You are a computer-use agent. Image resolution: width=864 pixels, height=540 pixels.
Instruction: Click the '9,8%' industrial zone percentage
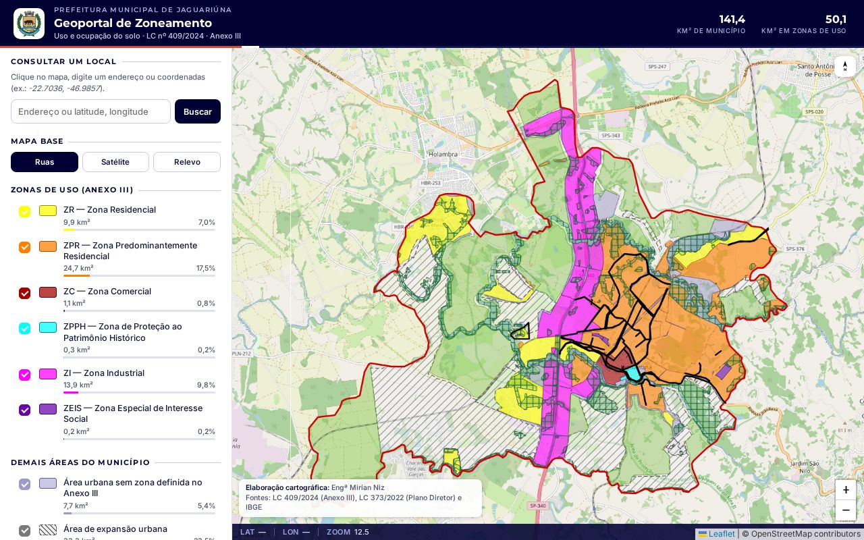pos(206,385)
